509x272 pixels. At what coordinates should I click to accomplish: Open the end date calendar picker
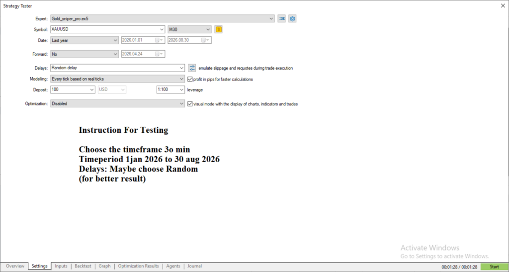(205, 40)
